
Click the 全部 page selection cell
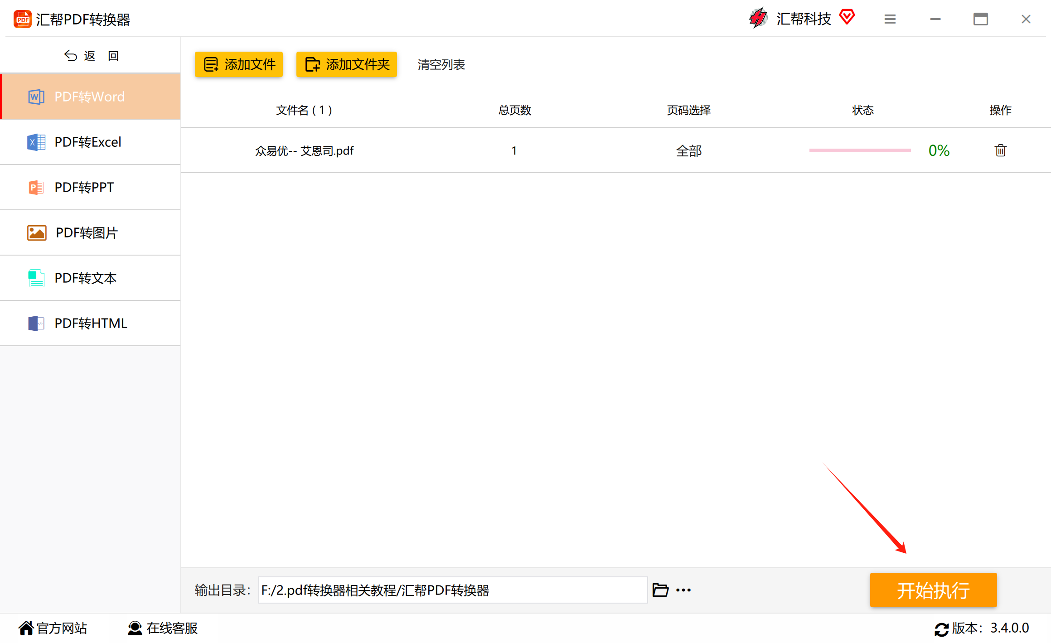(x=688, y=150)
